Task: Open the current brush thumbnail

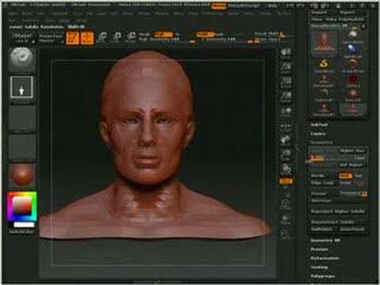Action: (21, 59)
